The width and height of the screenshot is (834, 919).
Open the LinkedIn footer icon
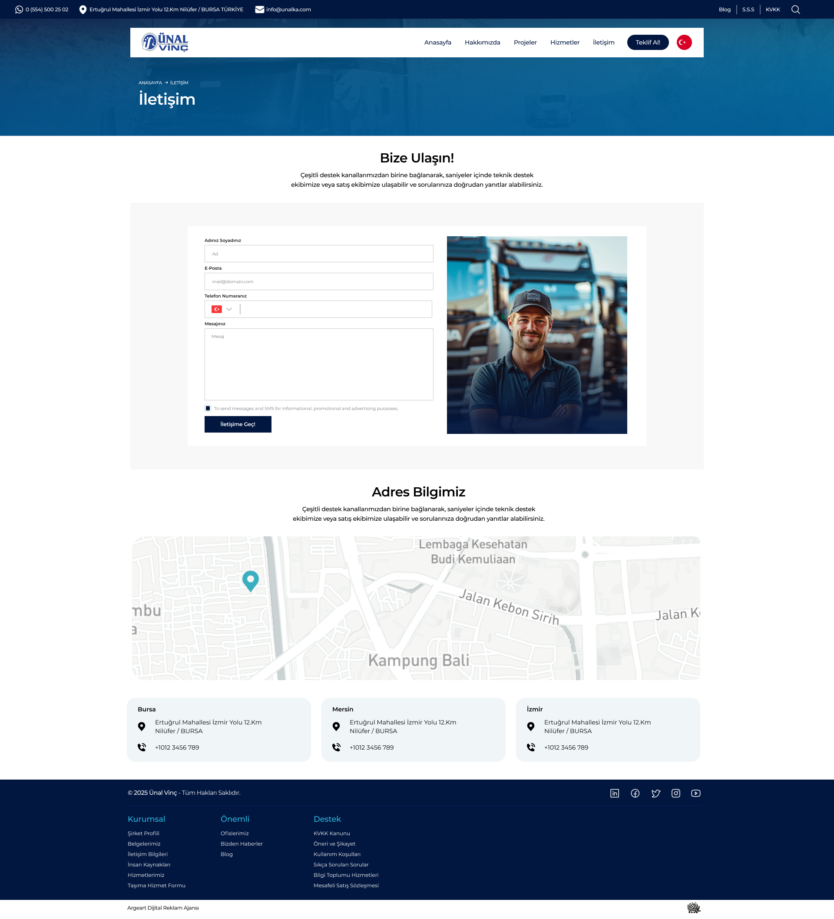[614, 793]
